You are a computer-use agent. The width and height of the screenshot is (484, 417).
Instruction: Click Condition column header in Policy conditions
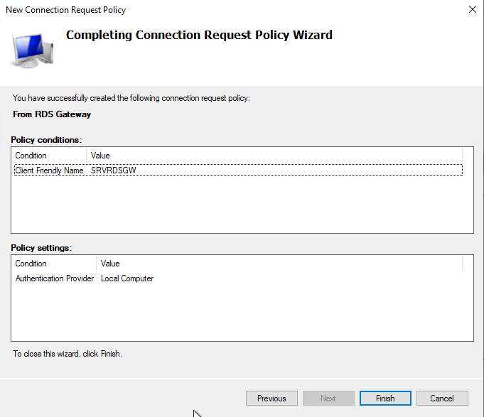(49, 156)
